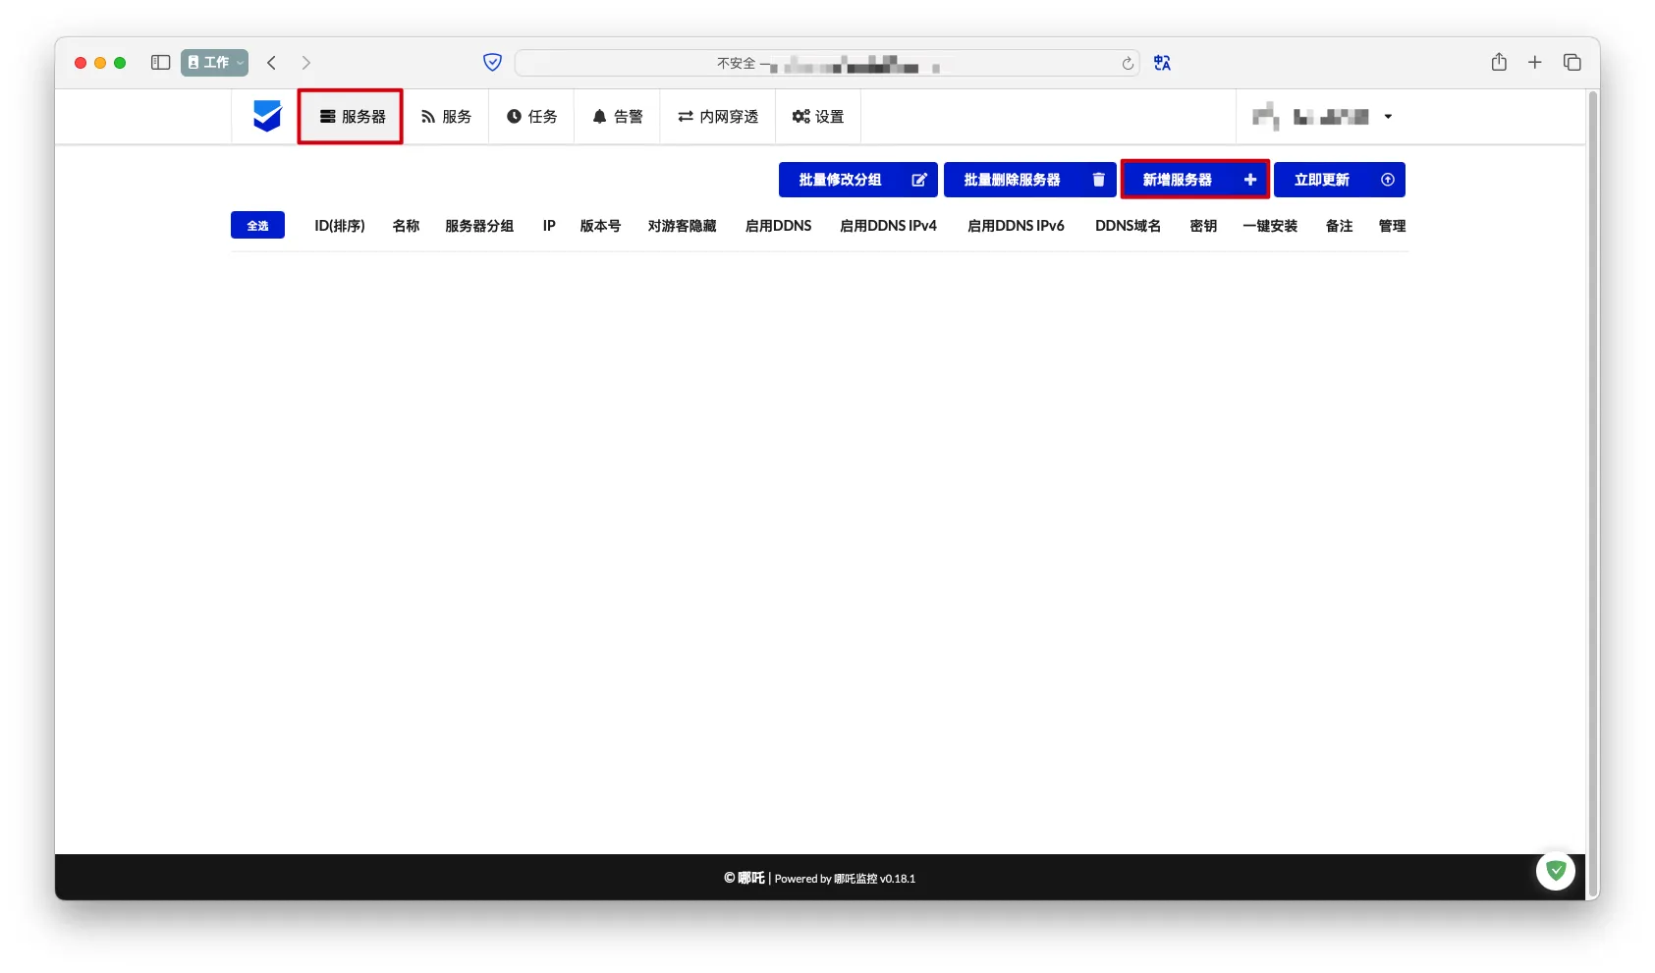Reload the page using refresh icon

(x=1128, y=64)
